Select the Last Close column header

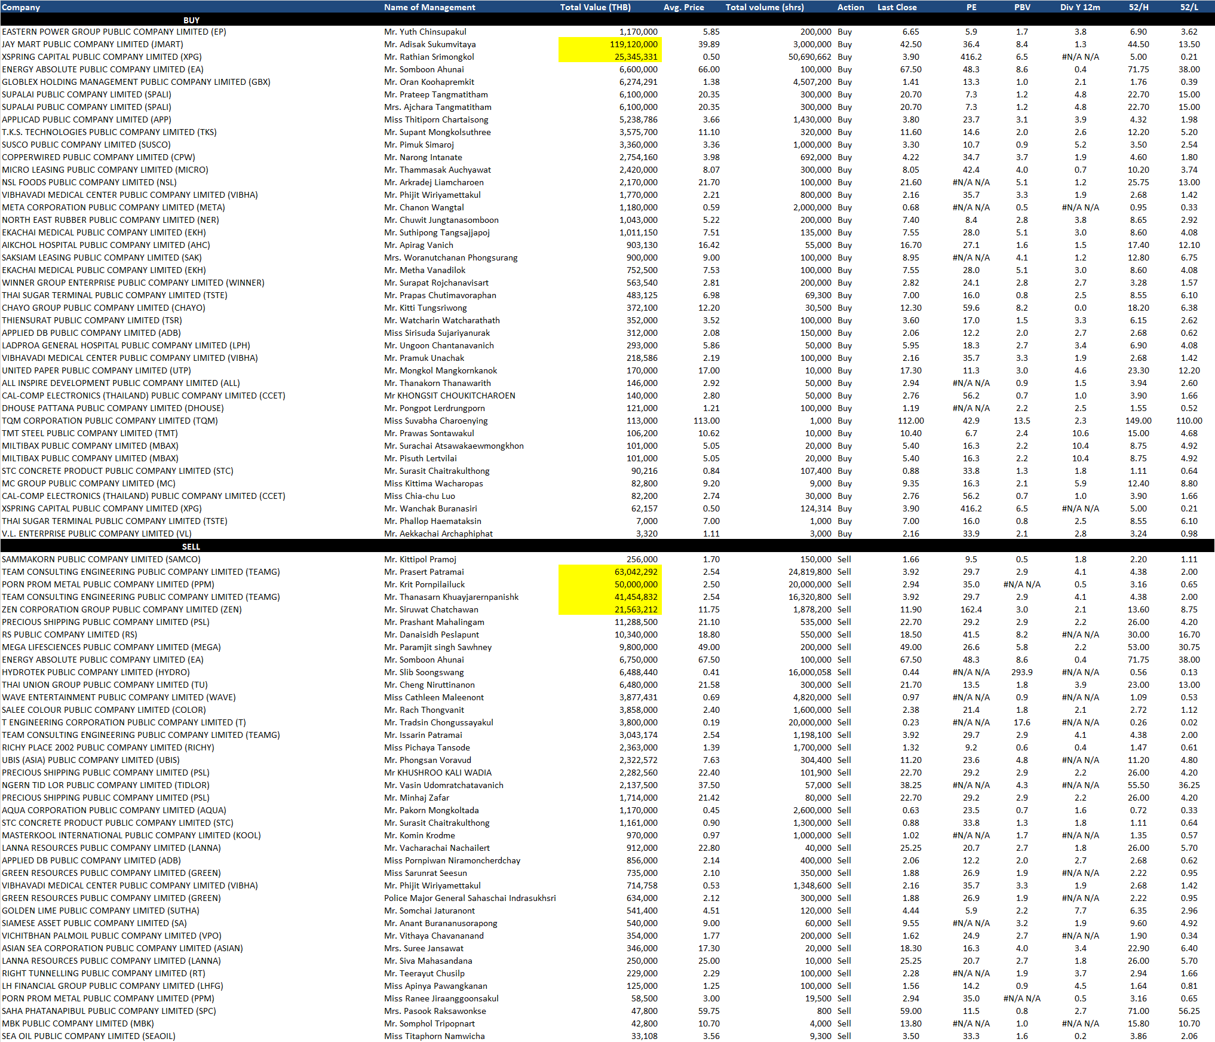pos(897,7)
